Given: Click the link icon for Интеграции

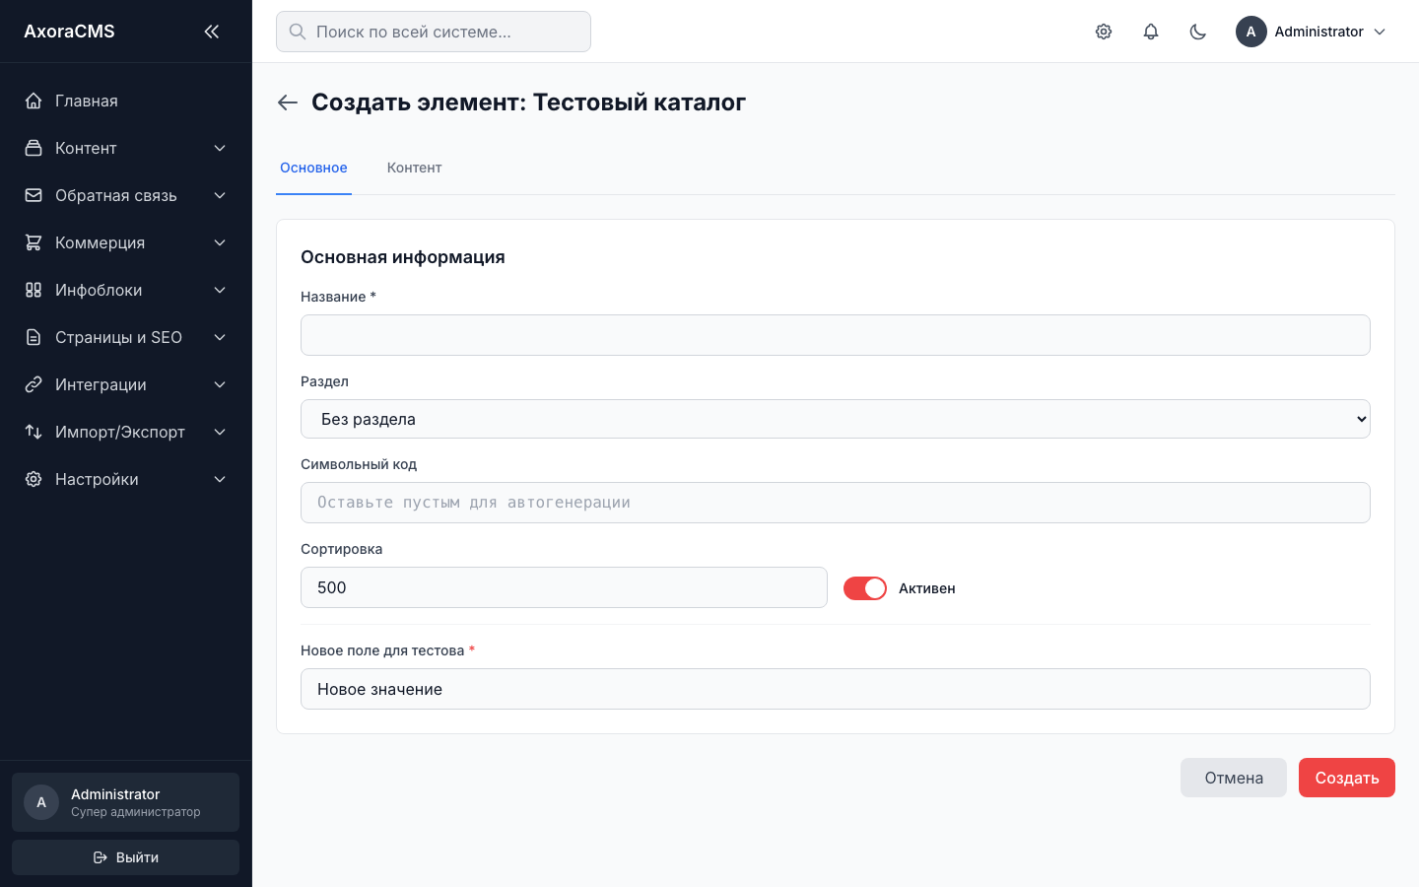Looking at the screenshot, I should [34, 384].
